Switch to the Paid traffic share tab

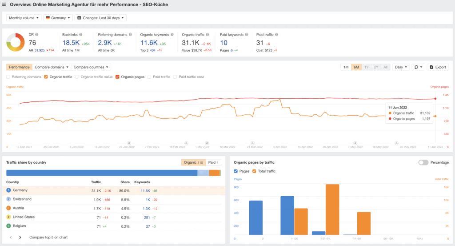click(214, 162)
